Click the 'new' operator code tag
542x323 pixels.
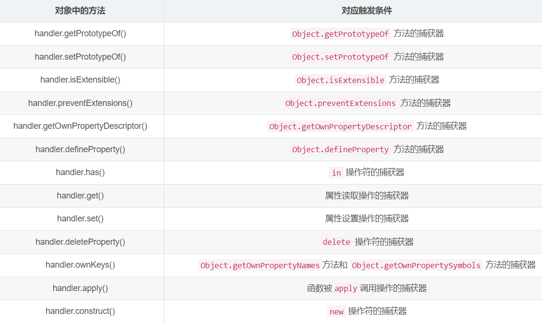(336, 312)
